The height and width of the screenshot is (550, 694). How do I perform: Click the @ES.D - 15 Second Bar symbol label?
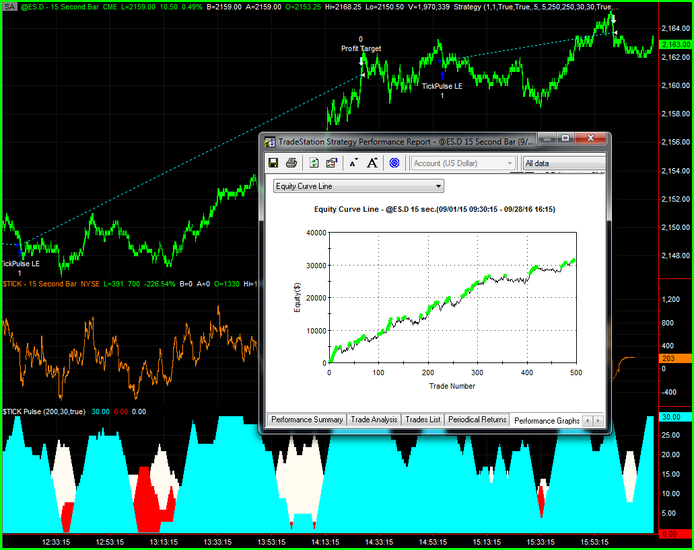[x=60, y=7]
